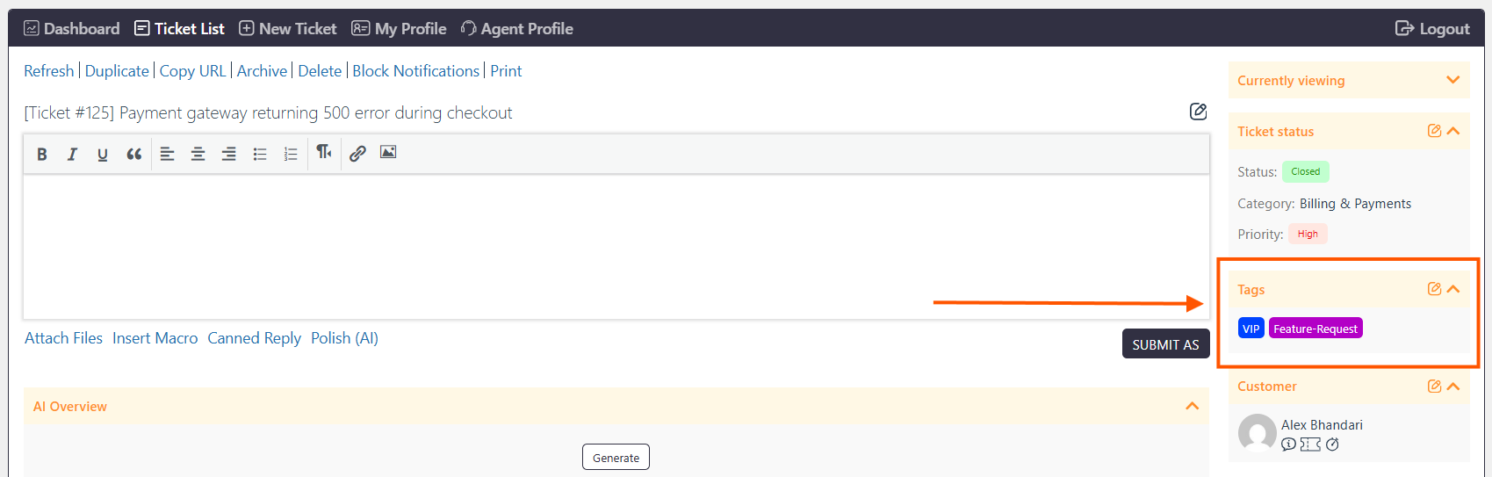Click the SUBMIT AS button
Viewport: 1492px width, 477px height.
(x=1165, y=344)
